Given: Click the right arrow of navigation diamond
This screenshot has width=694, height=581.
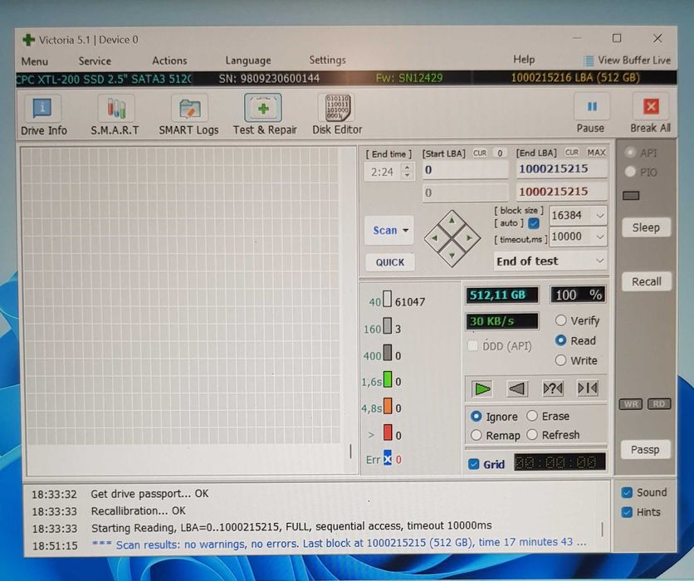Looking at the screenshot, I should tap(469, 238).
